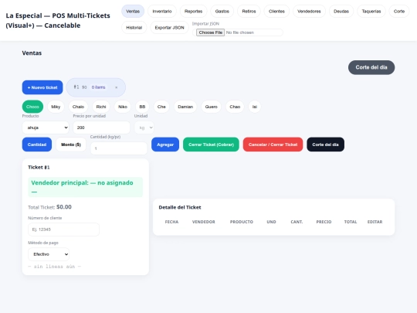Click the UND column header
Viewport: 417px width, 313px height.
tap(272, 222)
